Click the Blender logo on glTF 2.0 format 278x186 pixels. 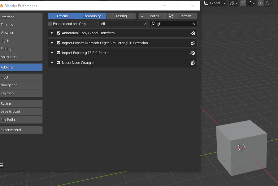193,53
